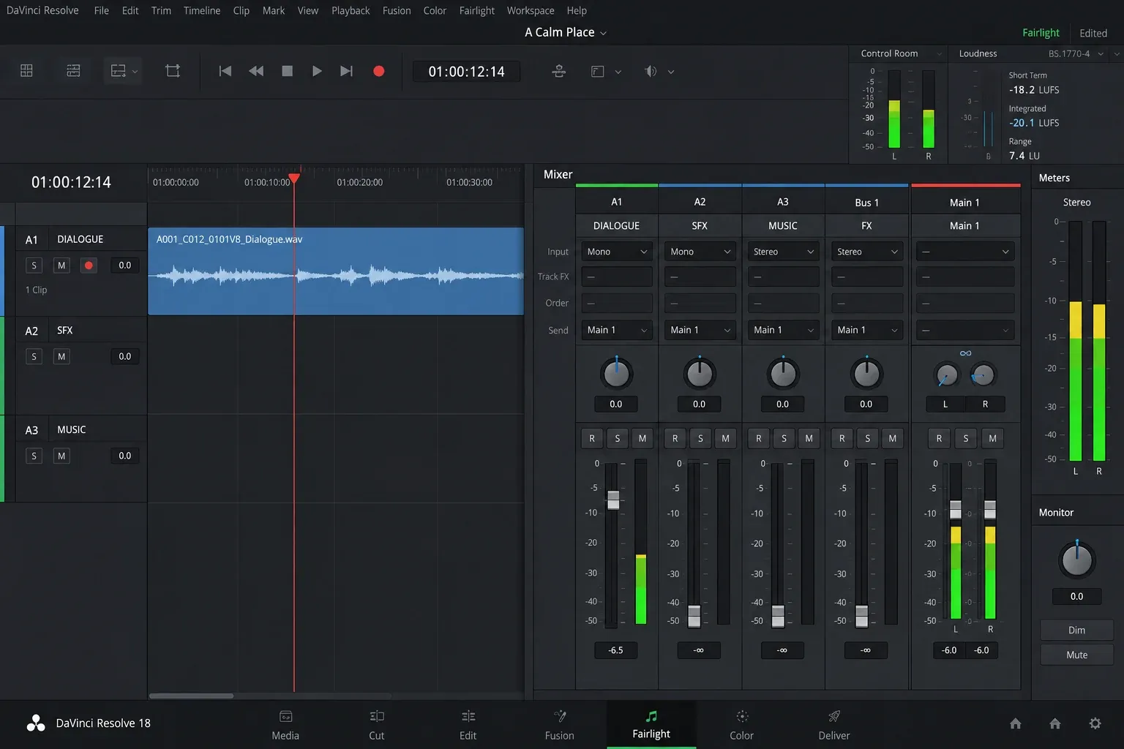Click the Mute monitor button

click(x=1076, y=655)
